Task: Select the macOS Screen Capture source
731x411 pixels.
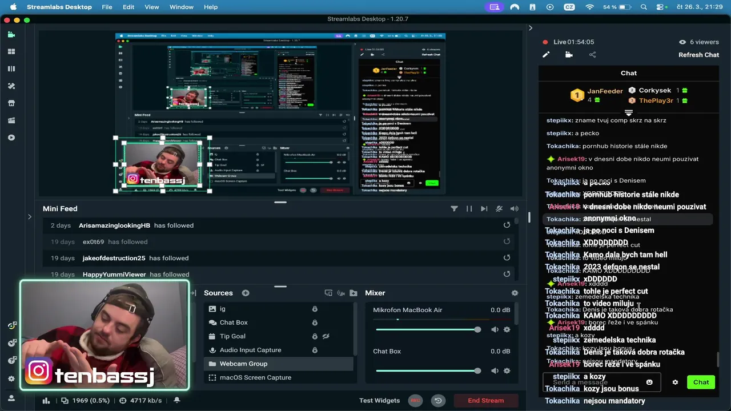Action: pyautogui.click(x=279, y=377)
